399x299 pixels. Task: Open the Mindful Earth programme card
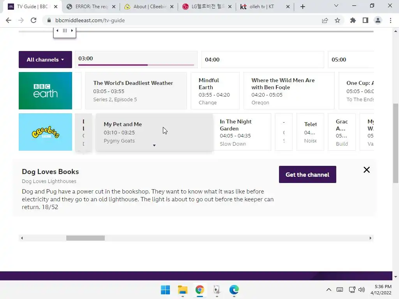click(x=215, y=91)
